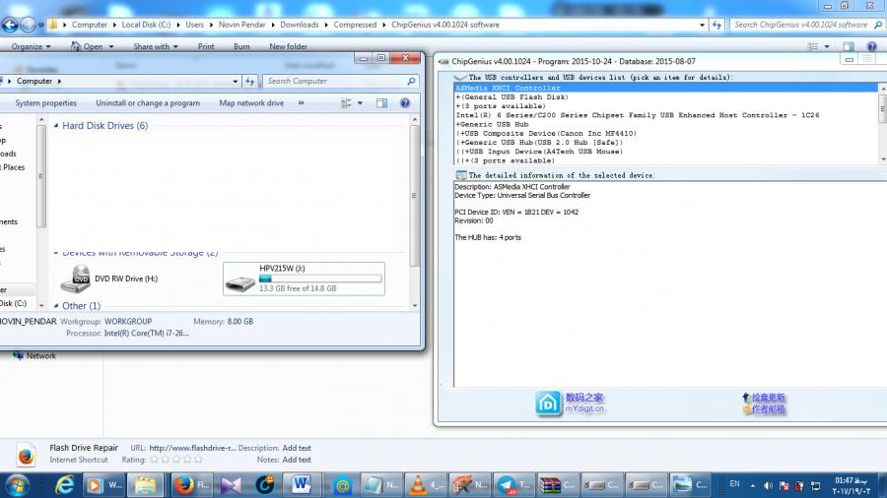Click the Back arrow in the outer Explorer window
887x498 pixels.
click(x=10, y=25)
